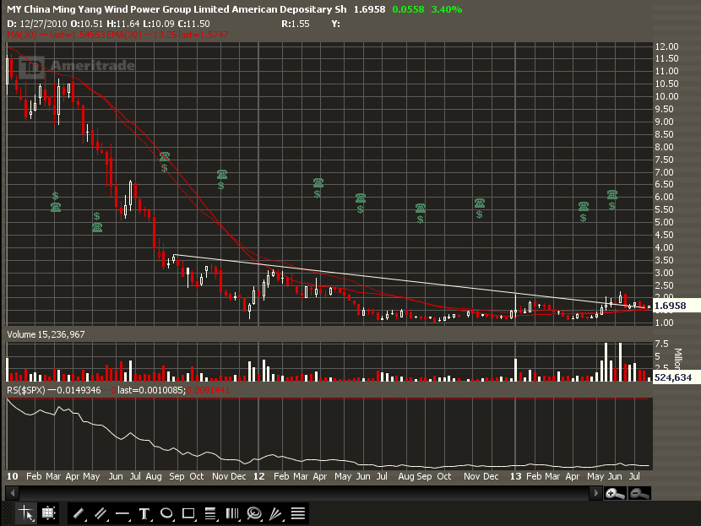This screenshot has height=526, width=701.
Task: Click the Million unit label on volume axis
Action: 678,358
